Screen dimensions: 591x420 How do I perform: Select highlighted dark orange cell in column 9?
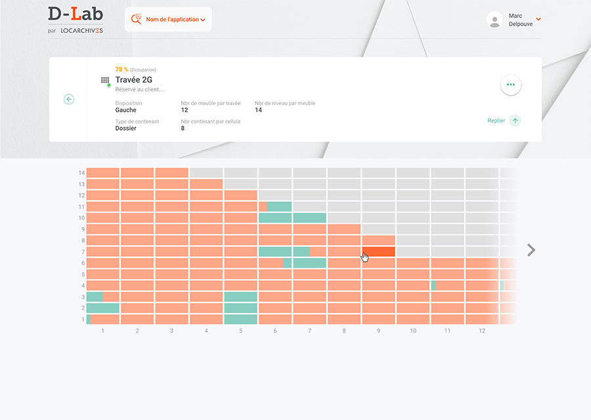pyautogui.click(x=378, y=251)
